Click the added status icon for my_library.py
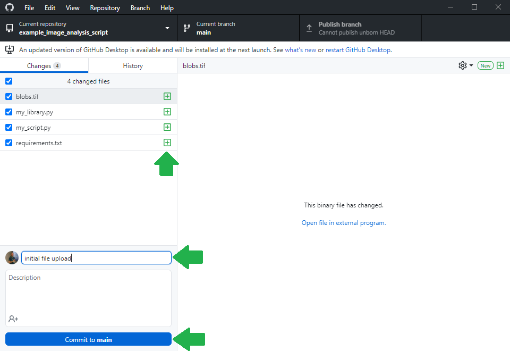 (x=167, y=112)
